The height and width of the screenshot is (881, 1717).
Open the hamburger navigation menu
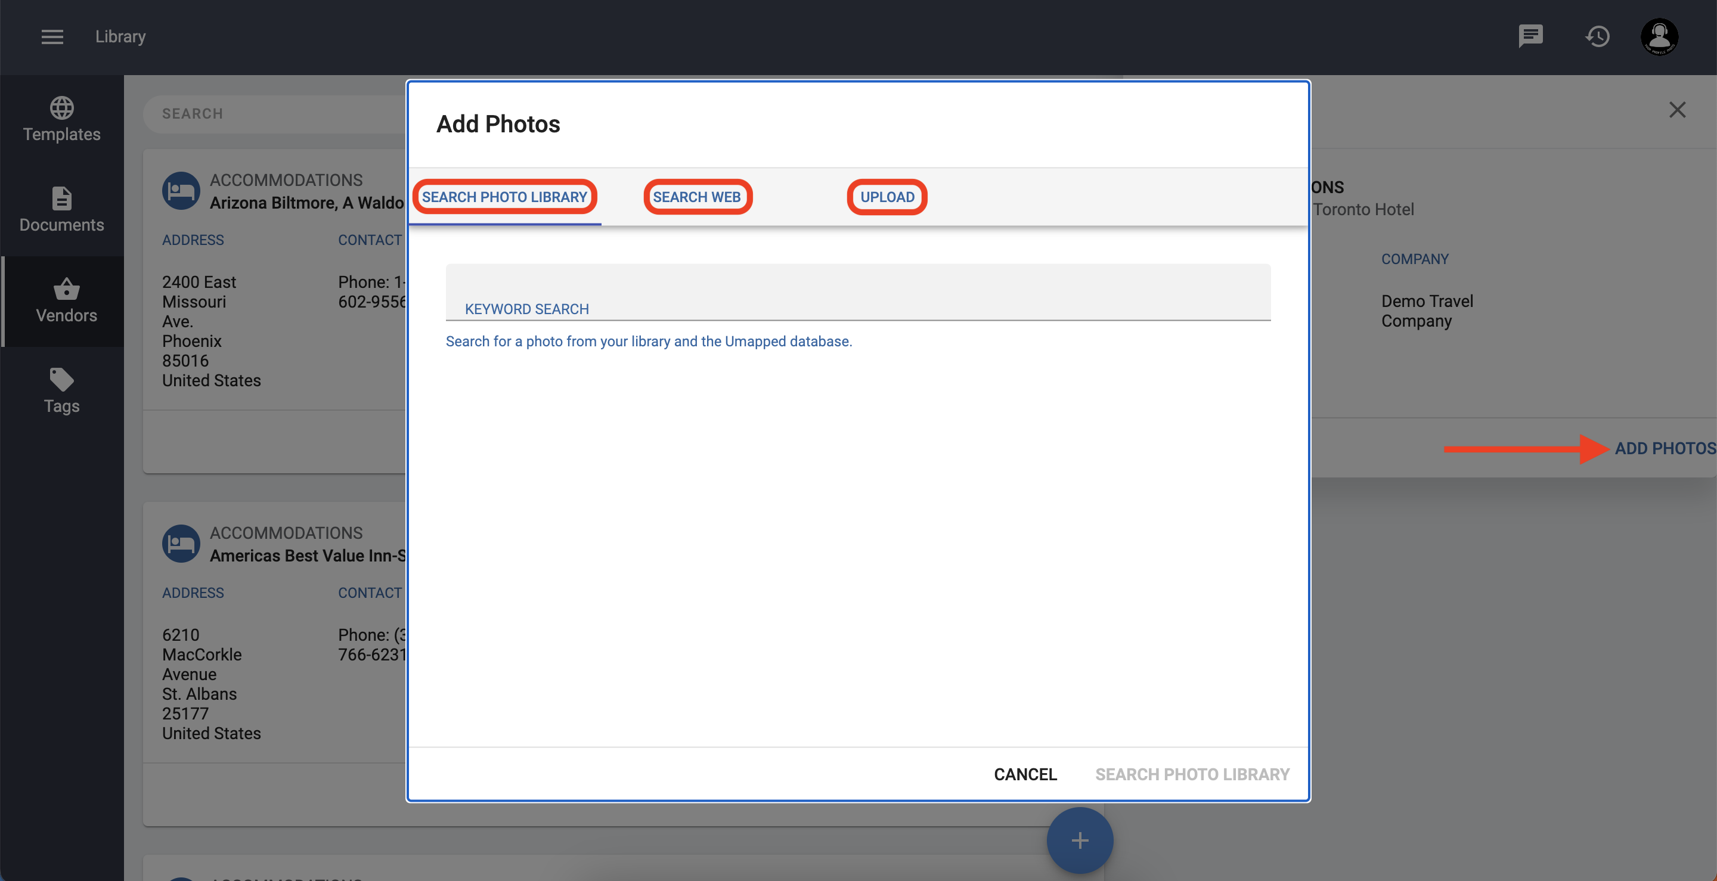click(52, 36)
